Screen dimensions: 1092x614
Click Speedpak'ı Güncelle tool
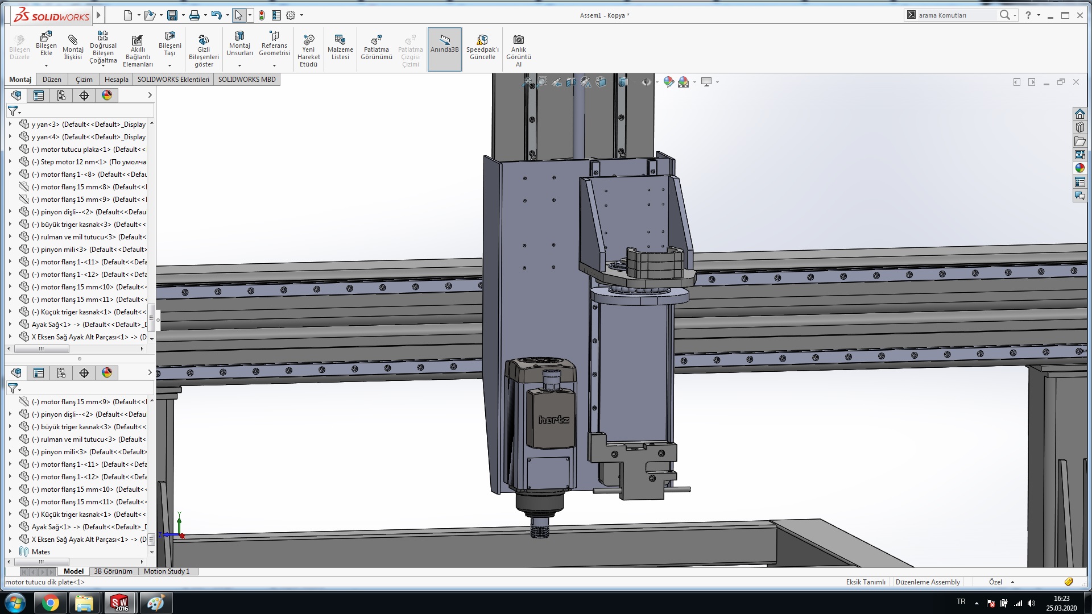pyautogui.click(x=482, y=47)
